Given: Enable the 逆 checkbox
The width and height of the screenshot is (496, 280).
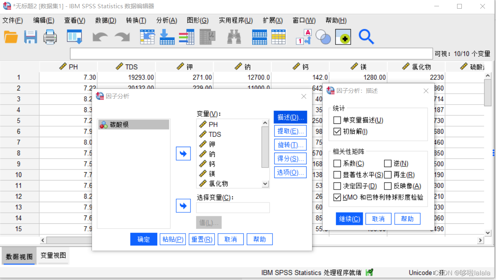Looking at the screenshot, I should click(x=388, y=164).
